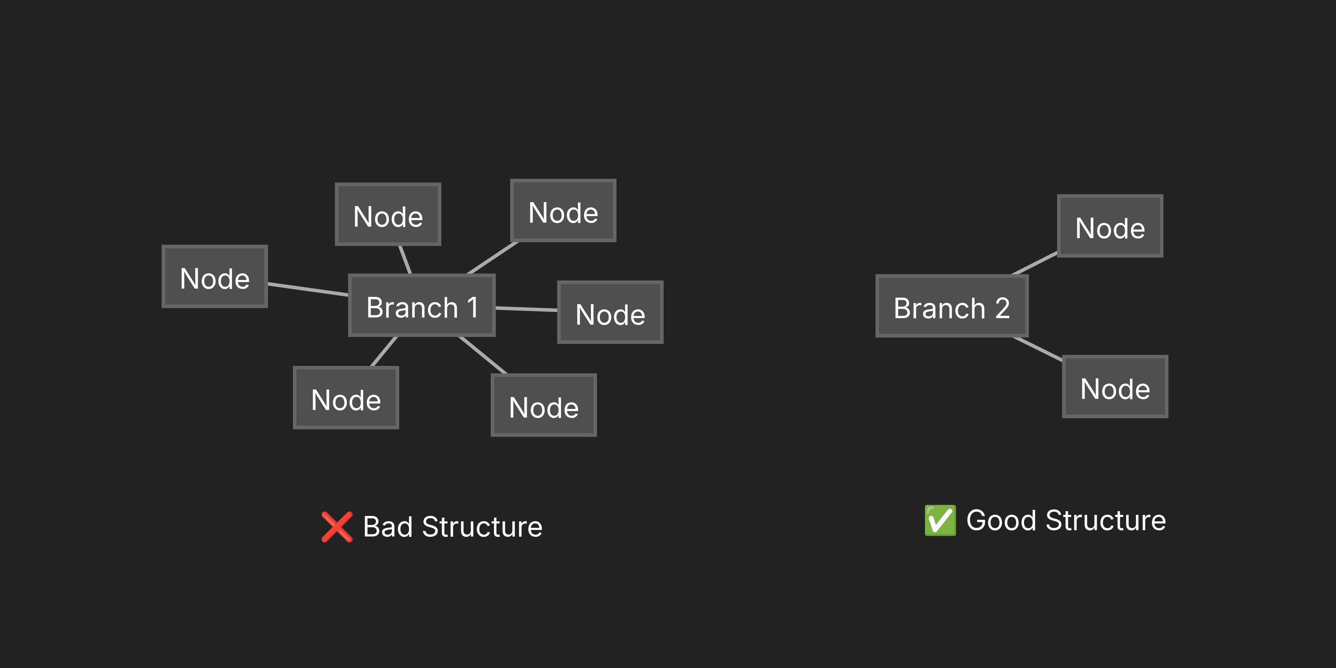
Task: Select the Node farthest left of Branch 1
Action: pos(215,277)
